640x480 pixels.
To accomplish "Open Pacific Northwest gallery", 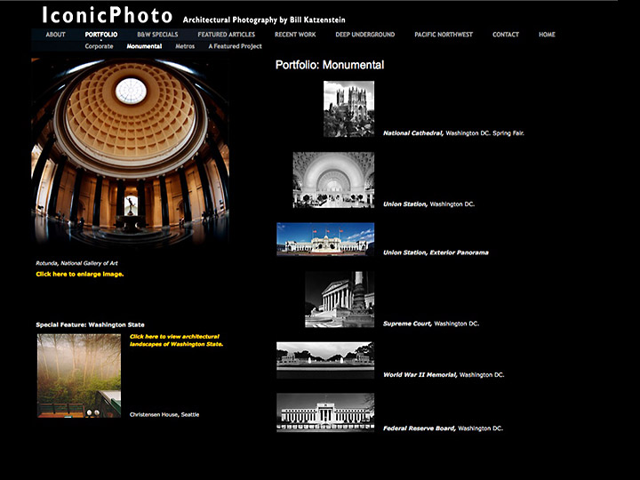I will pos(444,35).
